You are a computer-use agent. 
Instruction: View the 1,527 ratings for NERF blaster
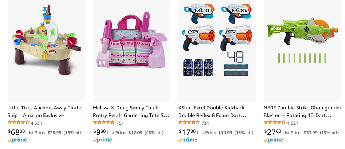293,123
